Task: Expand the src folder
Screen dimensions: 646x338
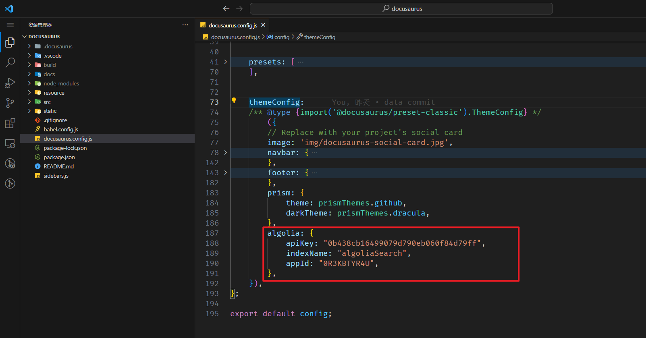Action: pos(29,102)
